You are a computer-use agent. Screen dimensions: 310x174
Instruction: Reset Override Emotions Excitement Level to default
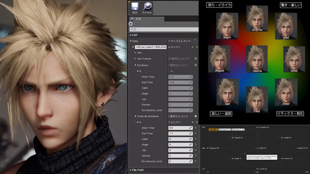tap(196, 161)
